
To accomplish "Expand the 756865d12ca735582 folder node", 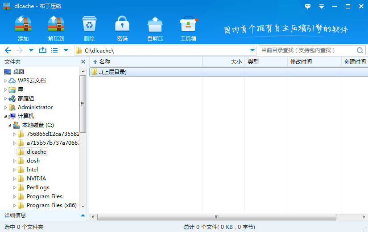I will click(14, 134).
